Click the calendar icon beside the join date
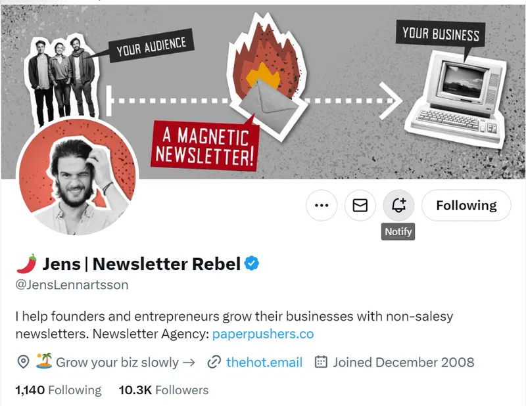526x406 pixels. click(x=321, y=362)
